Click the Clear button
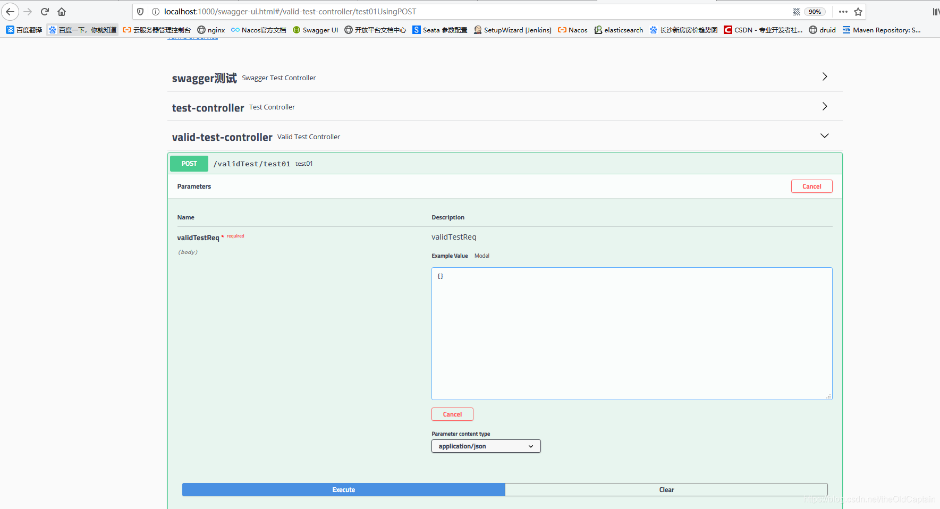This screenshot has height=509, width=940. point(666,490)
